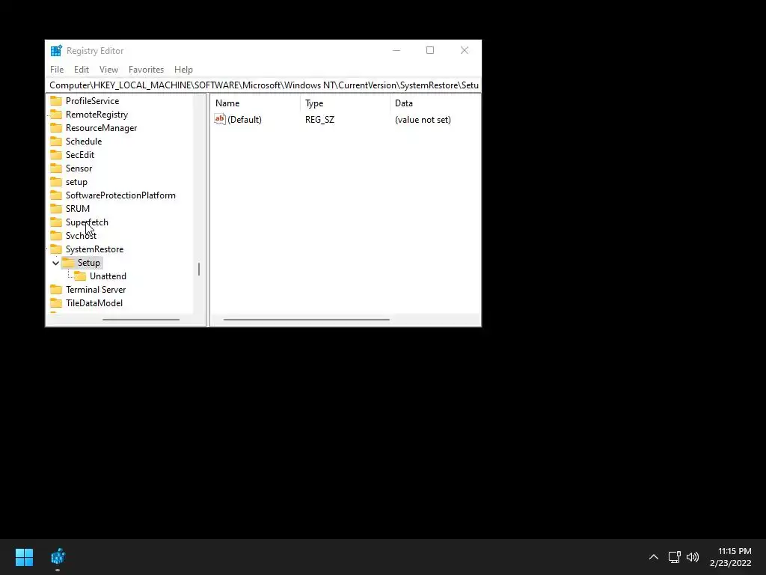This screenshot has height=575, width=766.
Task: Select the SoftwareProtectionPlatform key
Action: pyautogui.click(x=120, y=195)
